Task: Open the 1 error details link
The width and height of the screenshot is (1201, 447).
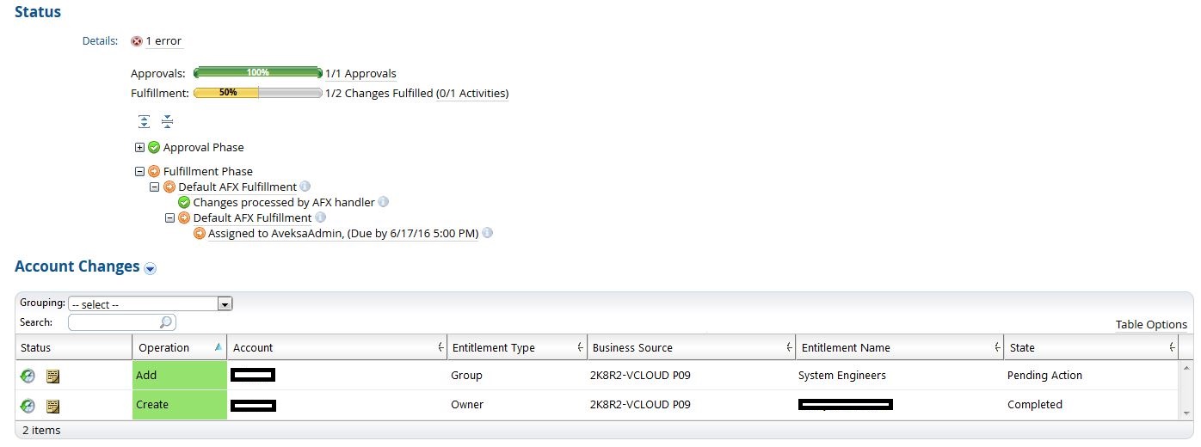Action: click(x=163, y=41)
